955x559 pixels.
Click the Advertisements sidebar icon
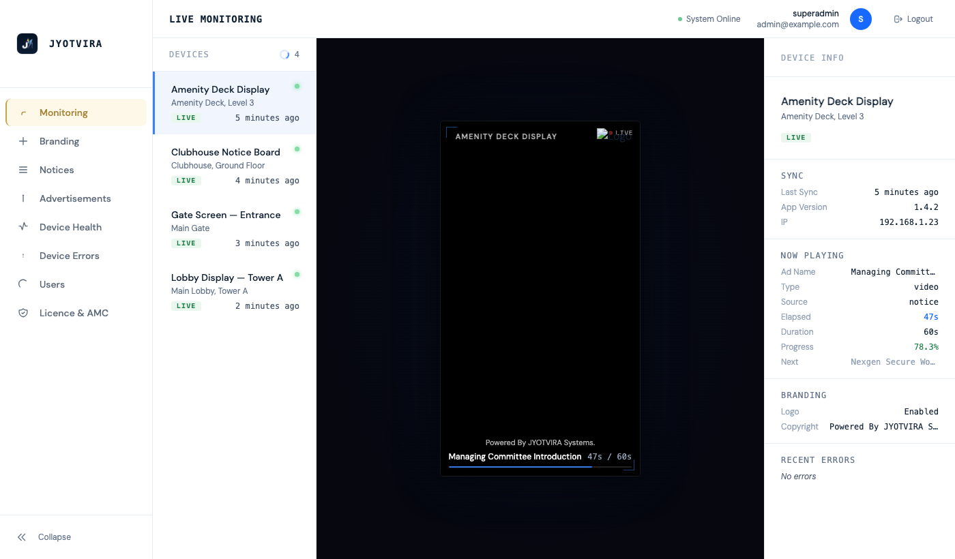(x=23, y=198)
